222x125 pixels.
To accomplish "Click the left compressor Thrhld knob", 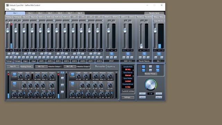I will tap(20, 76).
